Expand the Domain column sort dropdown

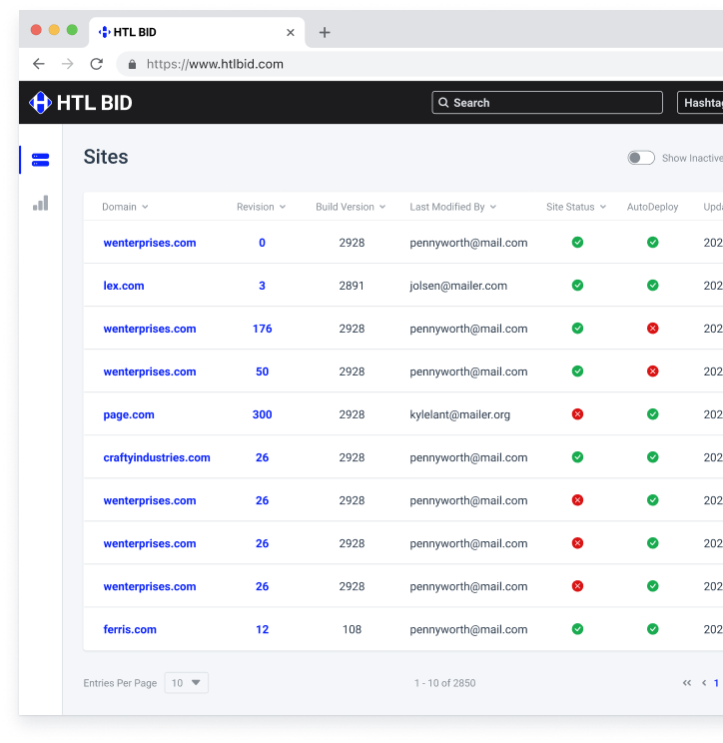145,208
